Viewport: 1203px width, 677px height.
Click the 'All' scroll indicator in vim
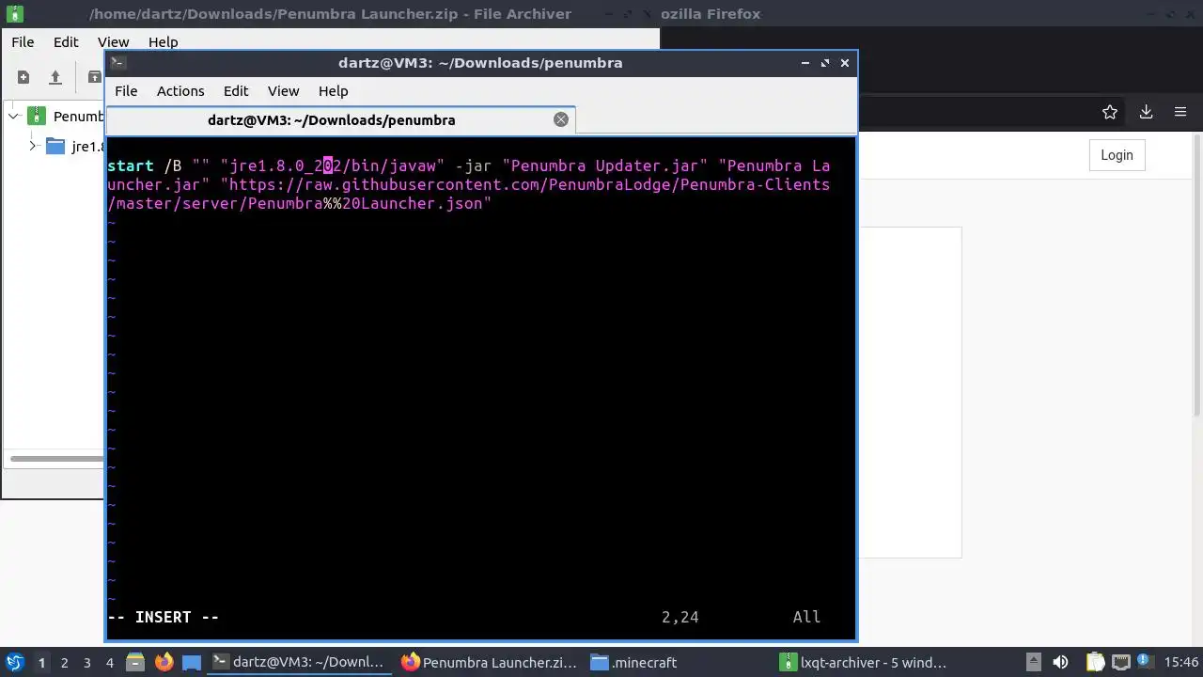click(x=807, y=617)
